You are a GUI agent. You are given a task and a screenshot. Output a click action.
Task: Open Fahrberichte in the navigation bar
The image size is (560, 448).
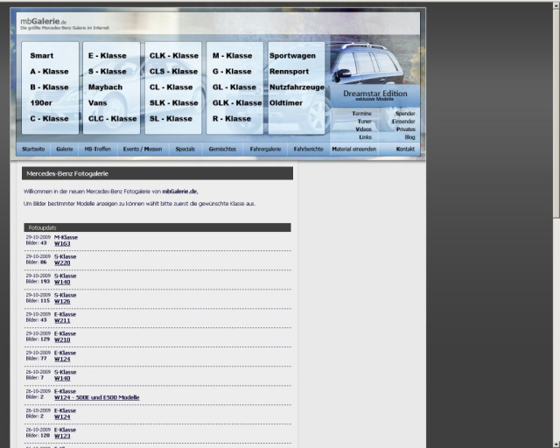(308, 149)
